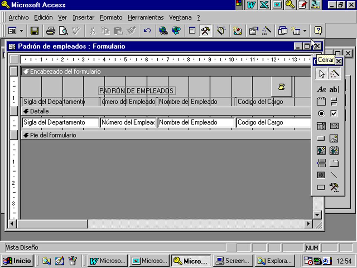This screenshot has width=357, height=268.
Task: Select the Page Break tool in toolbox
Action: [x=321, y=163]
